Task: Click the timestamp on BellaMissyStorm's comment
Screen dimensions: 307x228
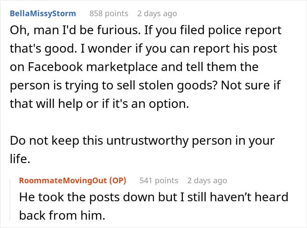Action: pyautogui.click(x=157, y=14)
